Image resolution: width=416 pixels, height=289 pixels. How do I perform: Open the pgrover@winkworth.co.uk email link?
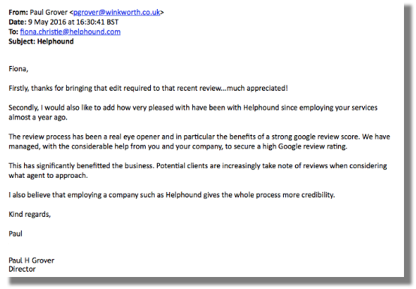pyautogui.click(x=116, y=13)
